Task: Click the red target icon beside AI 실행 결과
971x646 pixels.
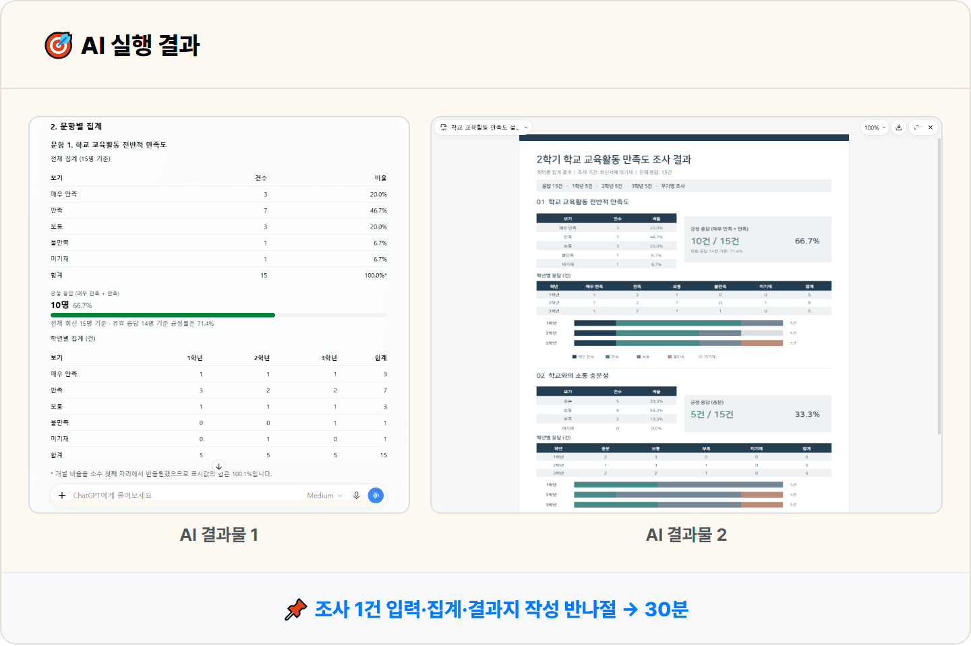Action: 59,45
